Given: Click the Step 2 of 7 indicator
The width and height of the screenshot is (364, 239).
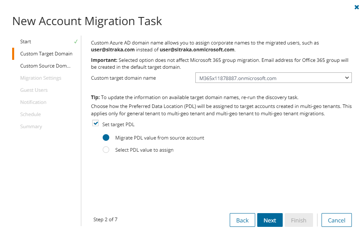Looking at the screenshot, I should 105,220.
